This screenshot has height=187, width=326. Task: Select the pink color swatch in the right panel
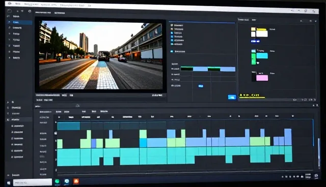point(262,78)
